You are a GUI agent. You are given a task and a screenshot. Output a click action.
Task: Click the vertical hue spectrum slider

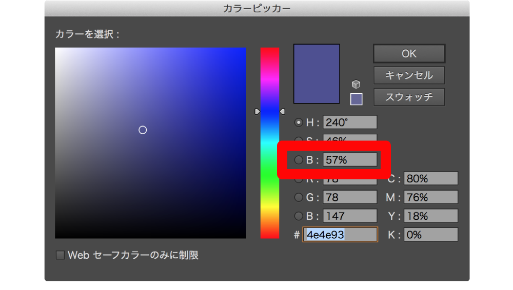click(270, 143)
